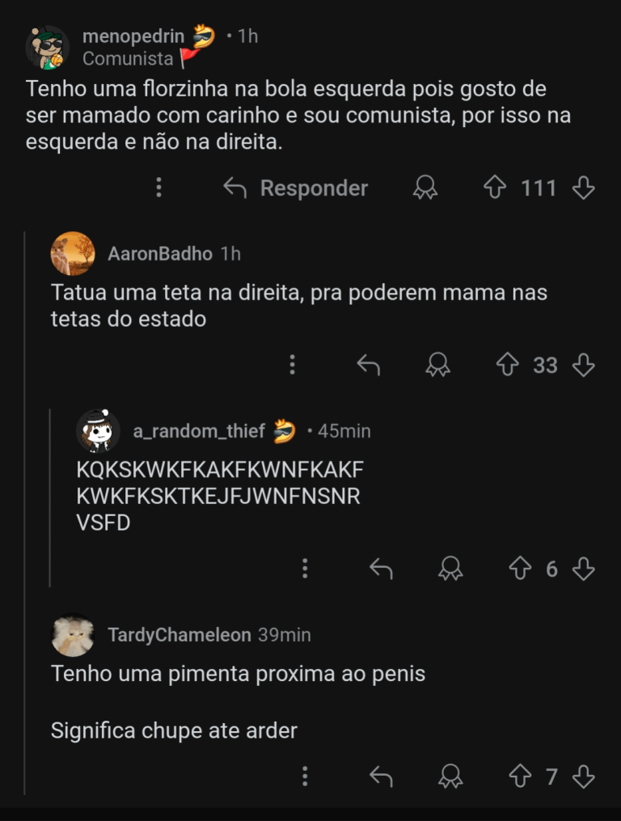The width and height of the screenshot is (621, 821).
Task: Open TardyChameleon's profile avatar
Action: pyautogui.click(x=73, y=636)
